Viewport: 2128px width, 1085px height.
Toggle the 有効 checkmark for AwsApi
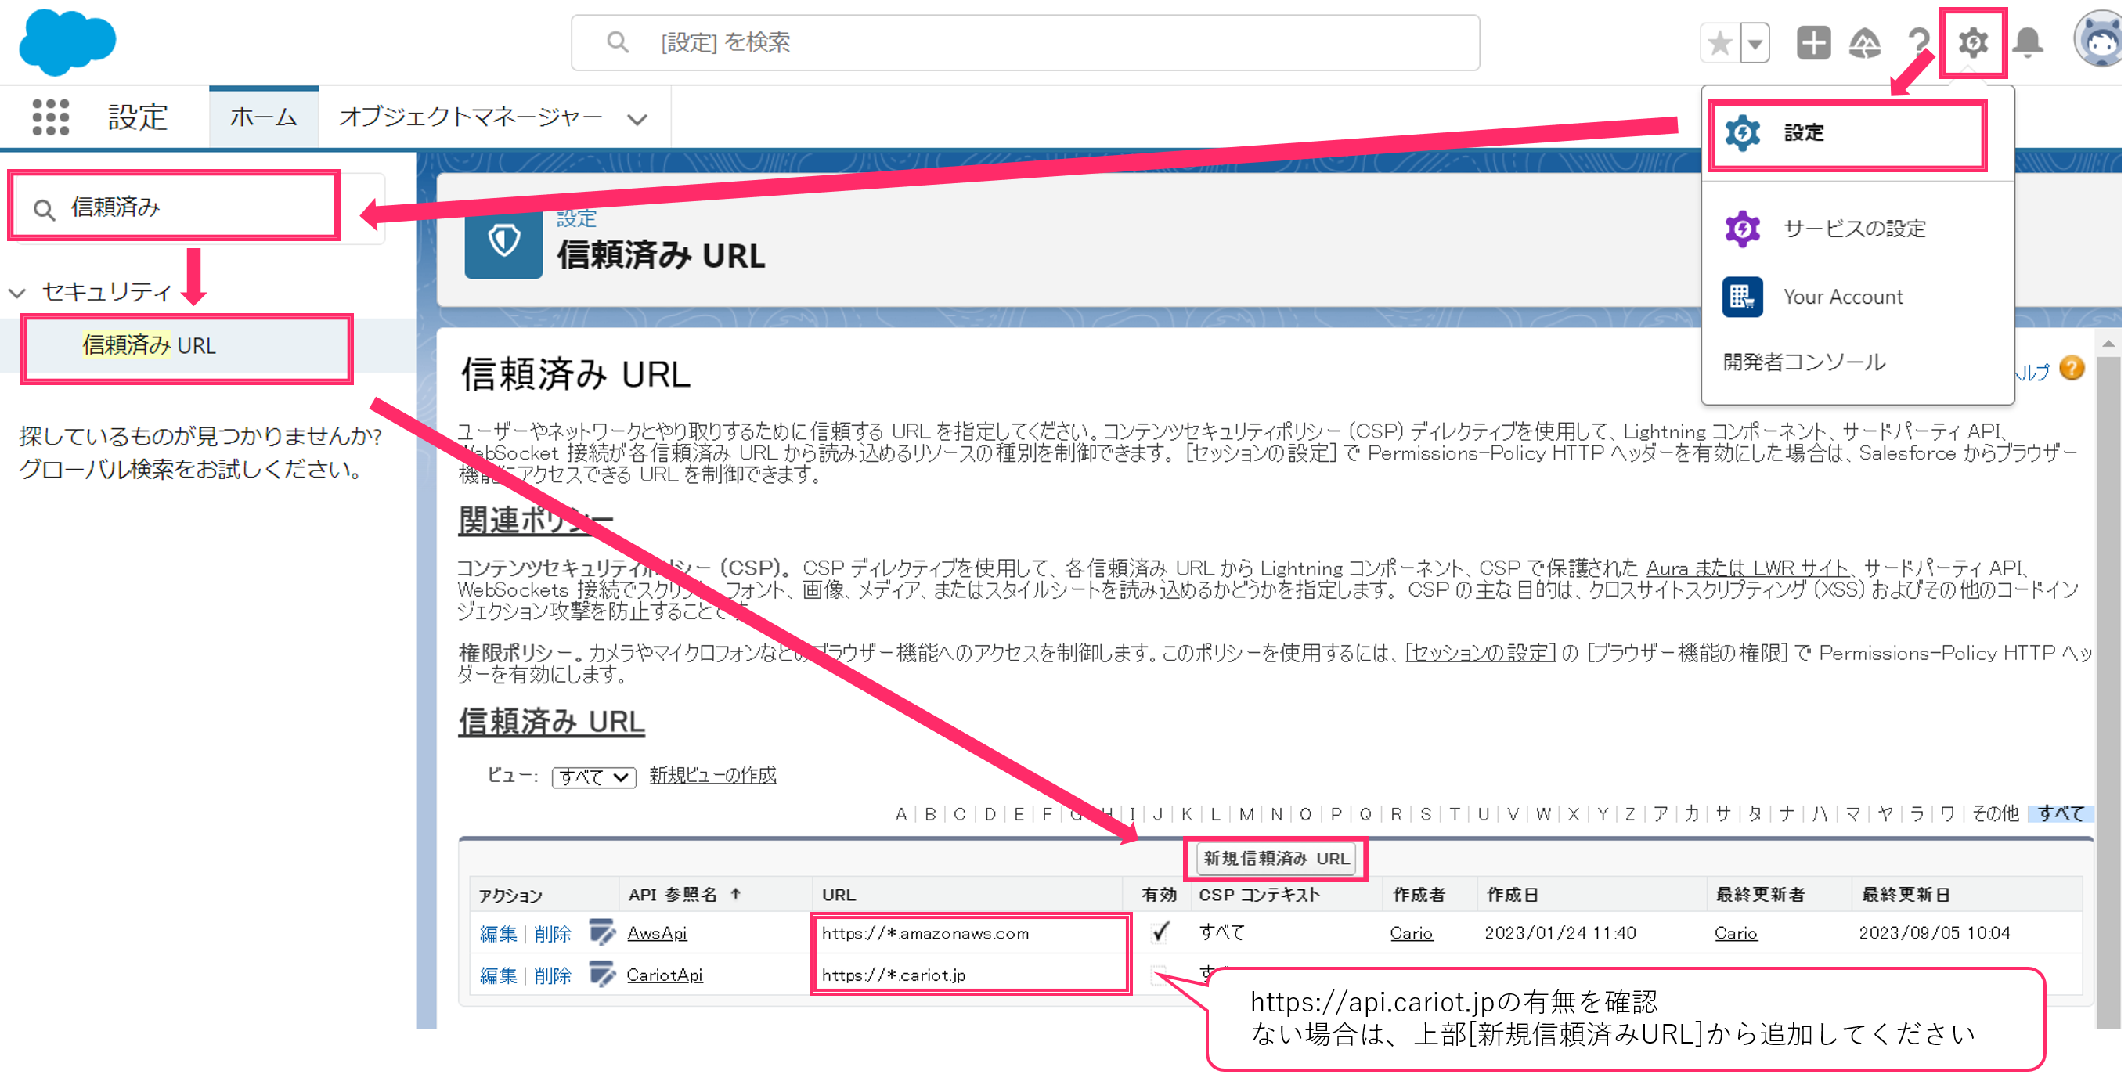tap(1160, 932)
